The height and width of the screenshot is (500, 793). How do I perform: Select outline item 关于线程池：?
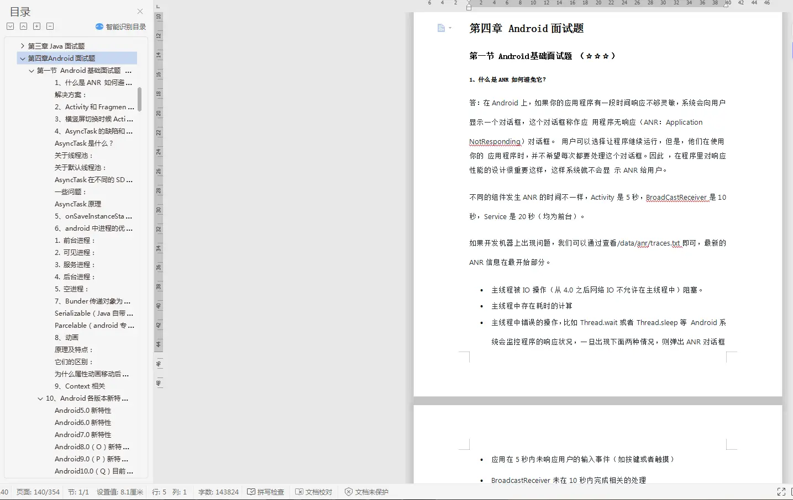[74, 156]
